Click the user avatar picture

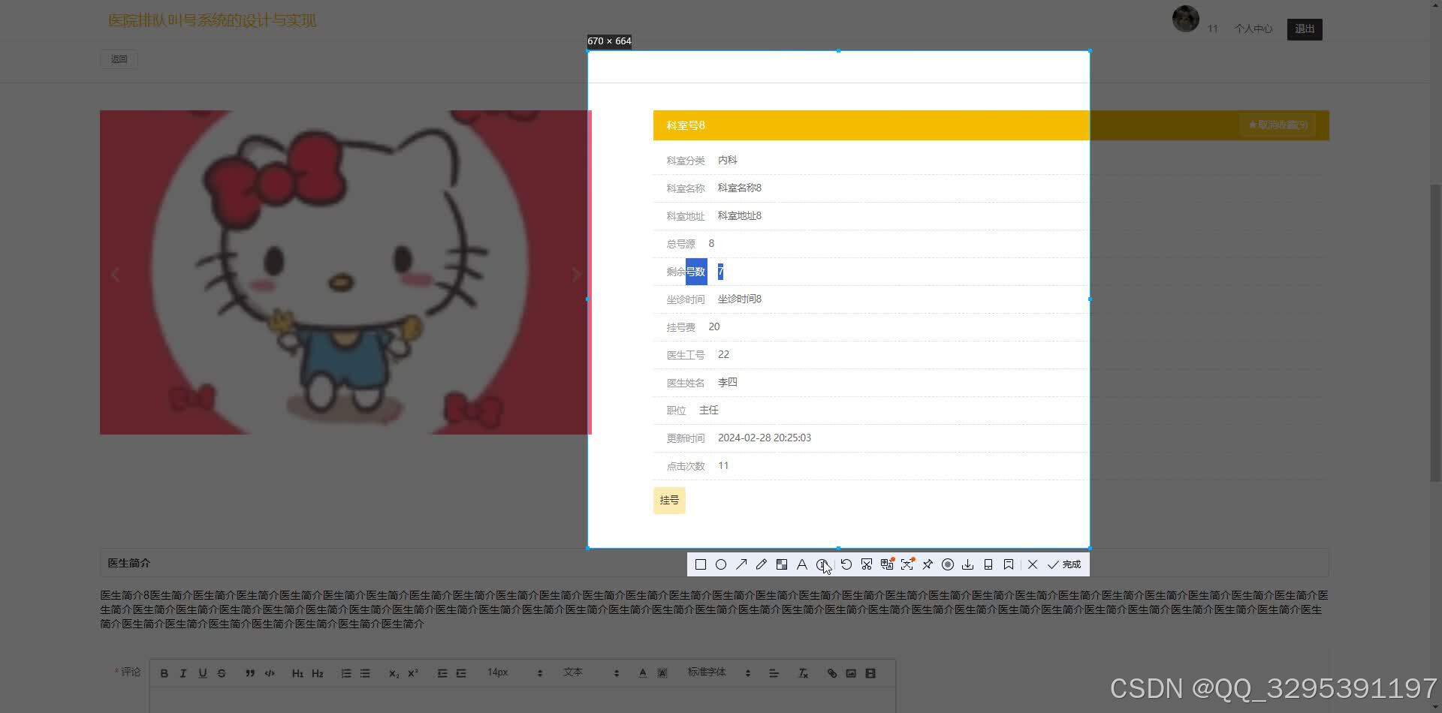click(x=1186, y=19)
